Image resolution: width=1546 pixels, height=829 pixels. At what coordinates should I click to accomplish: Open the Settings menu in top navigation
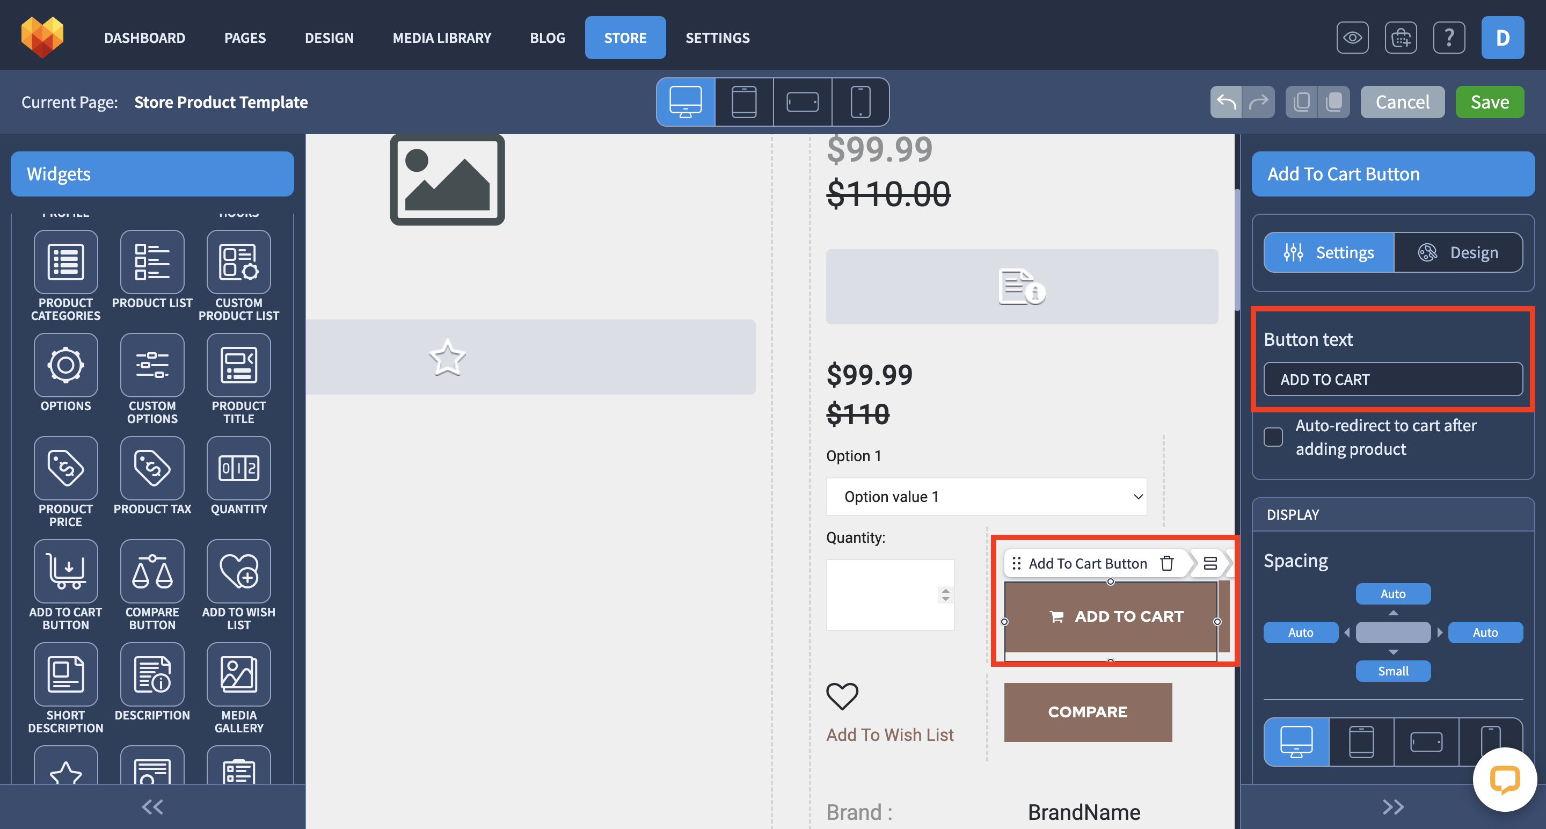click(717, 38)
